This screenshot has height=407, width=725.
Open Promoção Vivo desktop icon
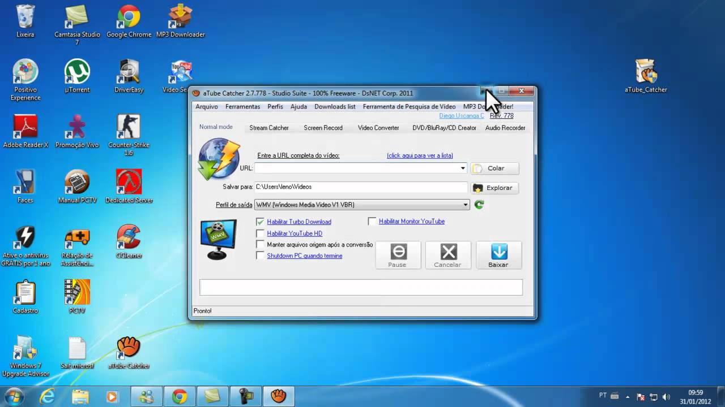click(x=77, y=131)
